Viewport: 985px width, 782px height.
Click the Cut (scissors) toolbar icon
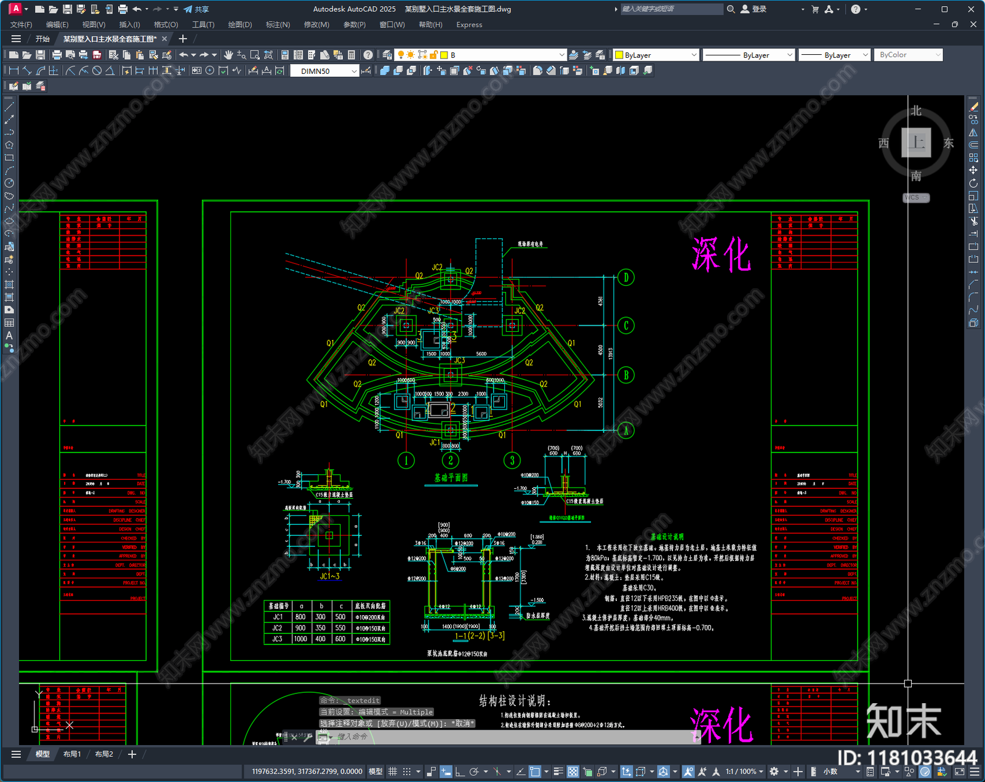[114, 55]
